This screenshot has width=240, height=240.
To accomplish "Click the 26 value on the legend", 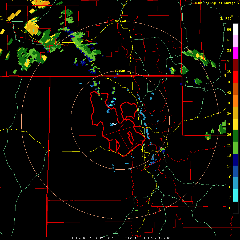I will (229, 135).
